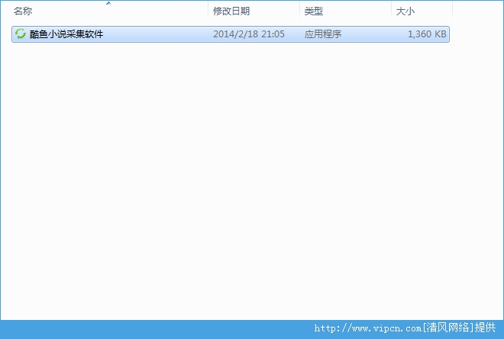
Task: Click the file size 1,360 KB
Action: (x=427, y=34)
